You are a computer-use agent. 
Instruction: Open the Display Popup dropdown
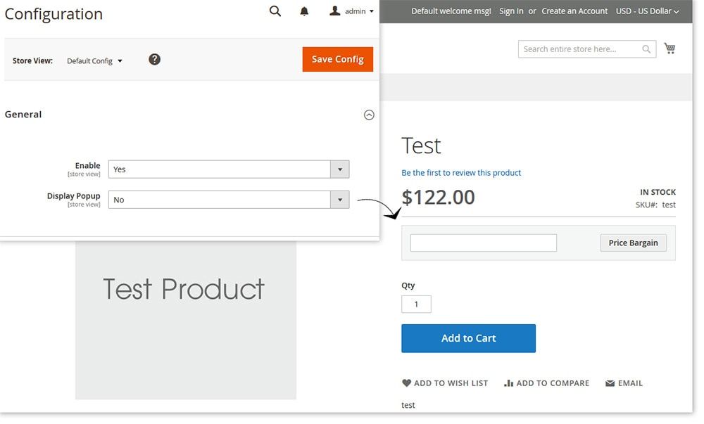coord(228,200)
